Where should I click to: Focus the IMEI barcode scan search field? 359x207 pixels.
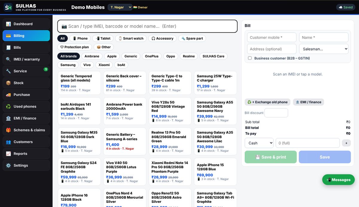[x=147, y=26]
